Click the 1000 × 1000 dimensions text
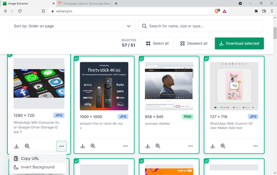277x175 pixels. coord(91,117)
